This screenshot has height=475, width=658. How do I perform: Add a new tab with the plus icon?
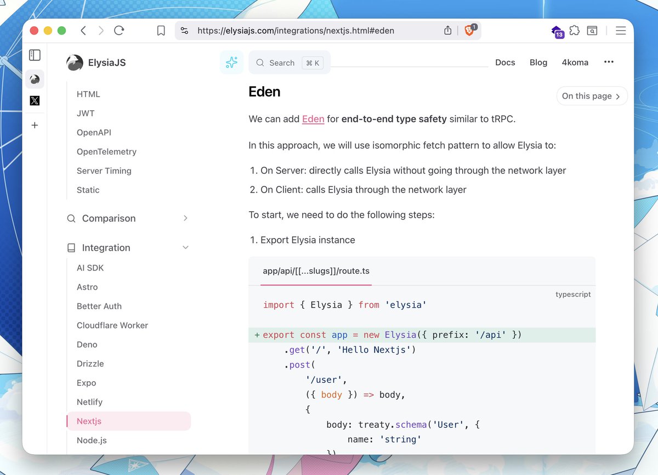(x=35, y=125)
